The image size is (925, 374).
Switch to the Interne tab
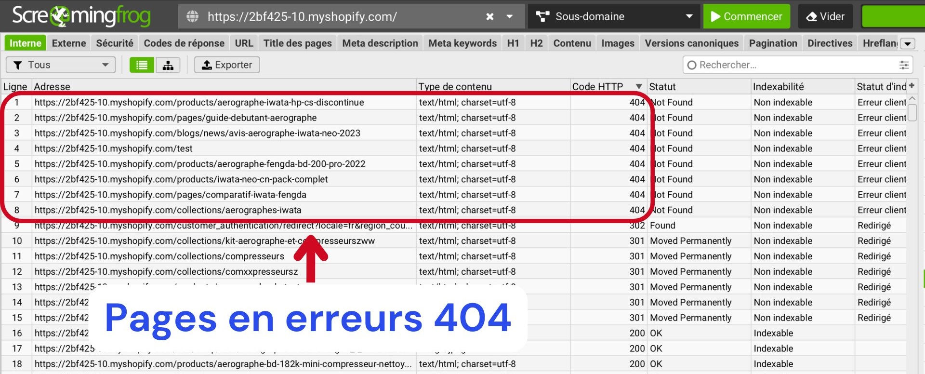coord(26,43)
